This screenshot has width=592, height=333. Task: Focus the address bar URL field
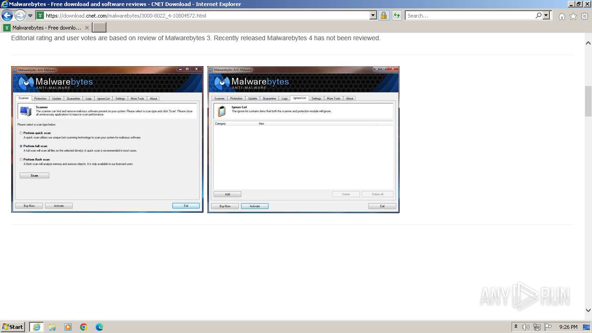coord(206,15)
